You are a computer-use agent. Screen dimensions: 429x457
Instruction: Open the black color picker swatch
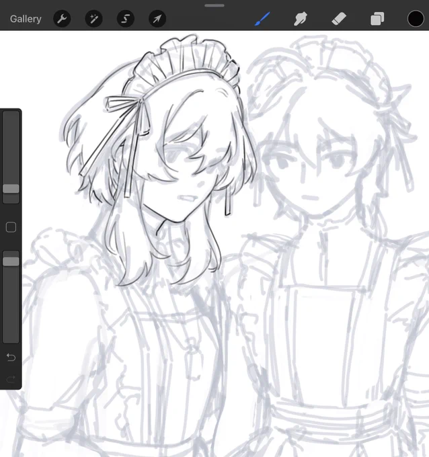point(416,19)
